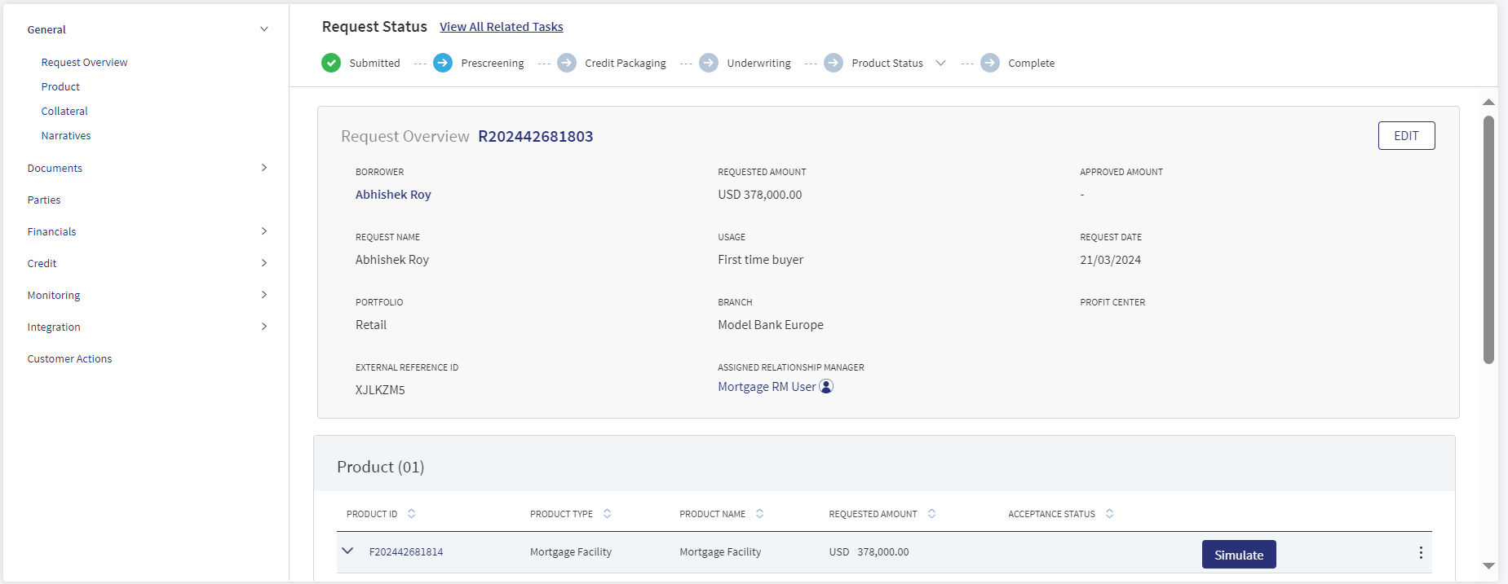
Task: Open the three-dot menu for F202442681814
Action: click(1421, 553)
